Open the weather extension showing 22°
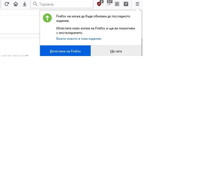This screenshot has height=172, width=215. click(109, 3)
